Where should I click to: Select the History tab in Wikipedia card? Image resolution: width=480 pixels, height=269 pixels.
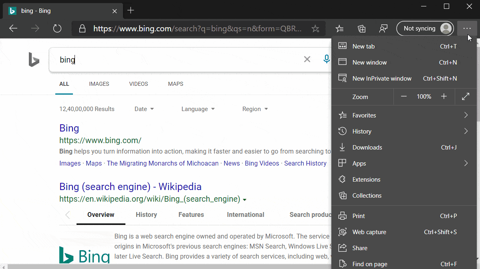point(146,215)
